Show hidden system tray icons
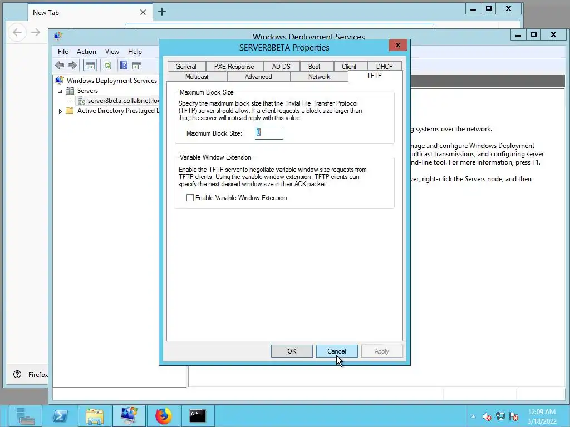The height and width of the screenshot is (427, 570). pos(473,416)
